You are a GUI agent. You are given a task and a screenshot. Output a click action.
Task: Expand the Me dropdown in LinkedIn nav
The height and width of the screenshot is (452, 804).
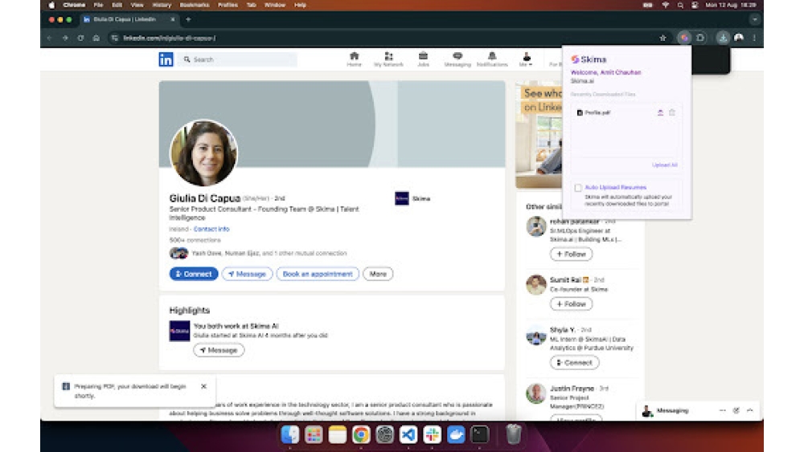pyautogui.click(x=526, y=59)
